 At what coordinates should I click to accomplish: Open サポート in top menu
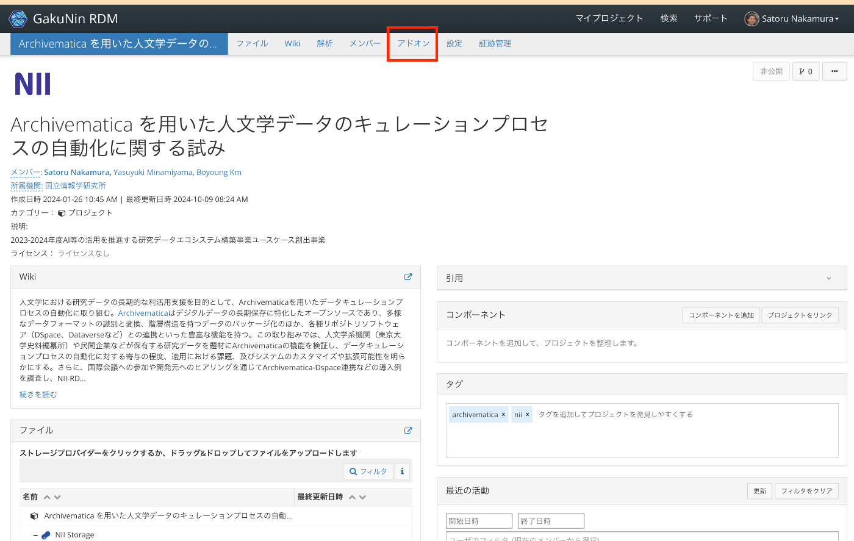click(711, 19)
